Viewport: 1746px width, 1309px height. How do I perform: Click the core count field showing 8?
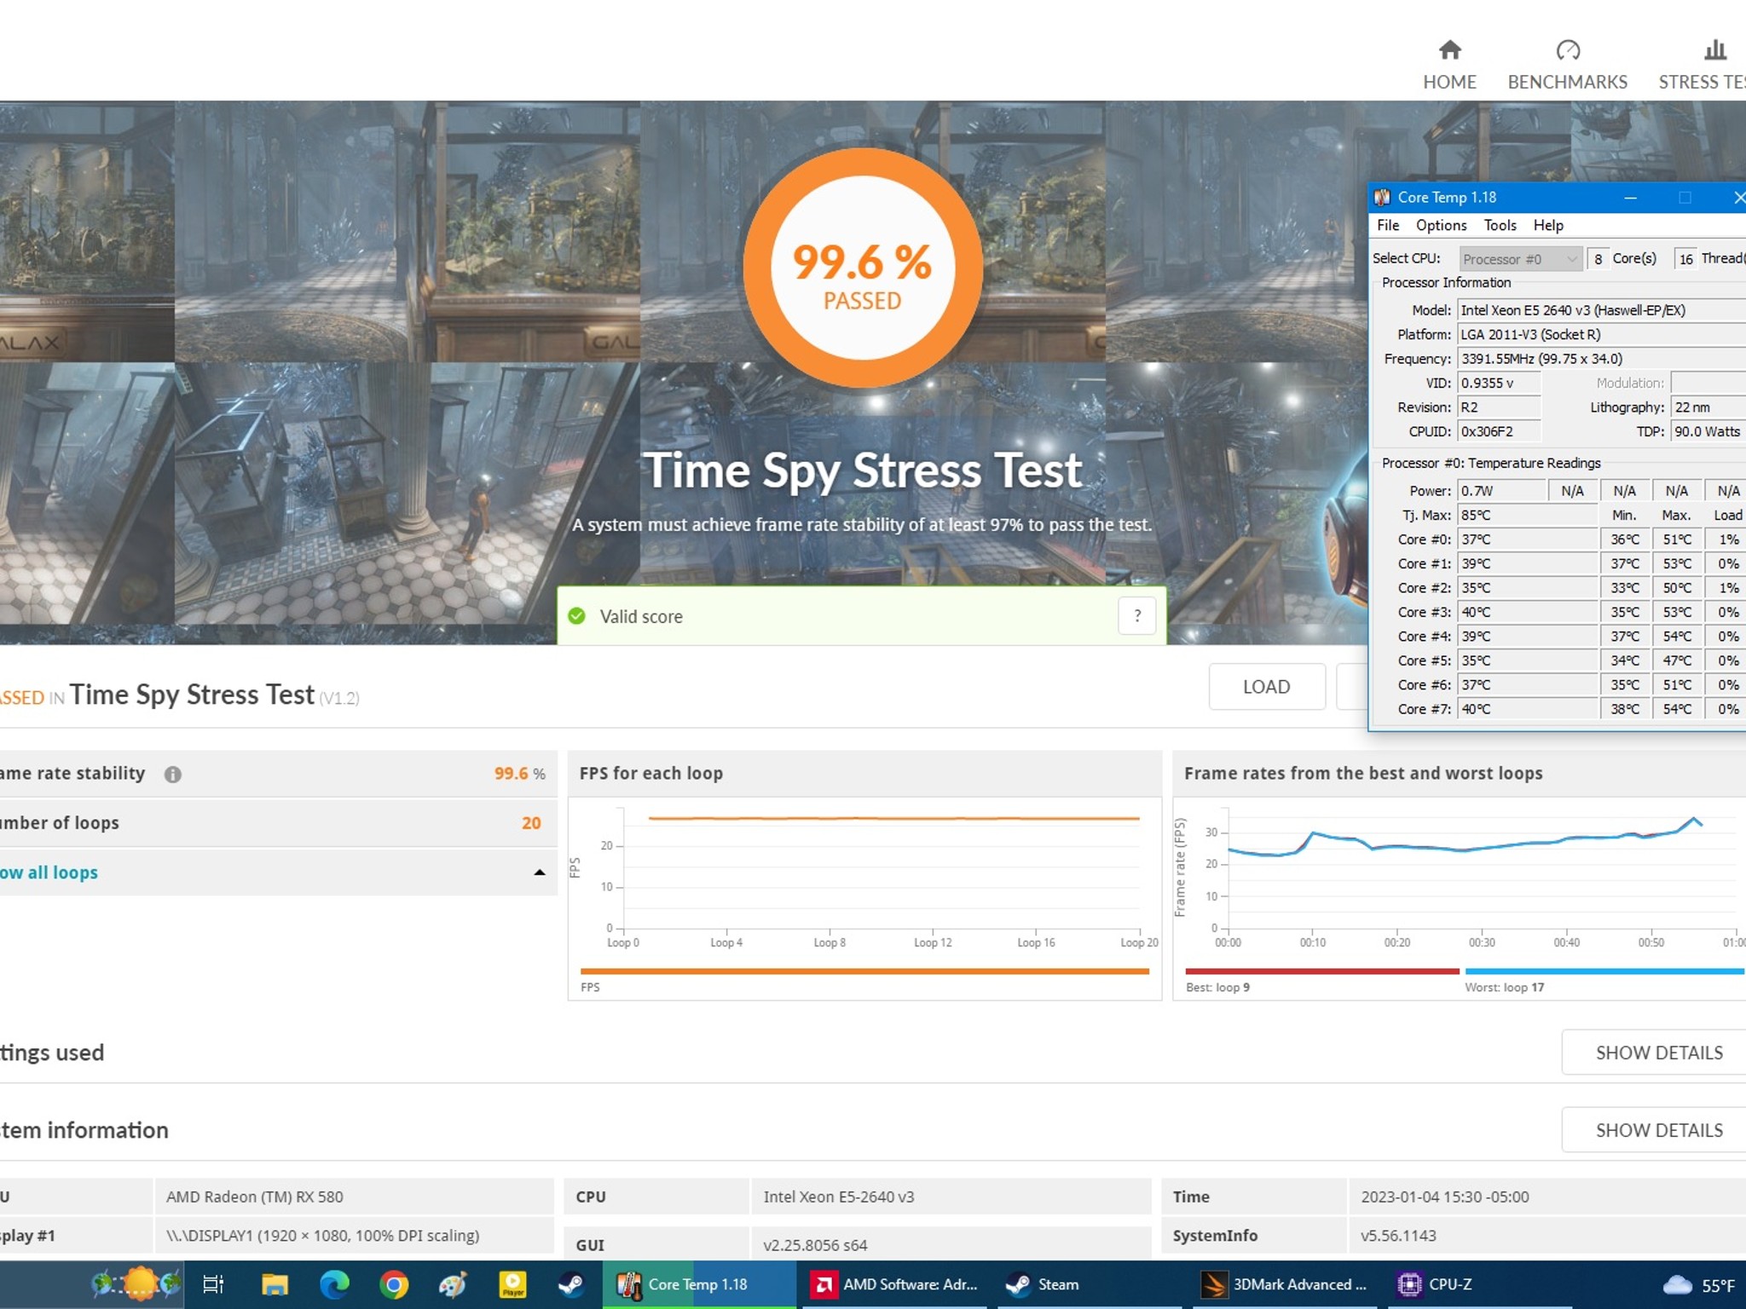pos(1598,258)
